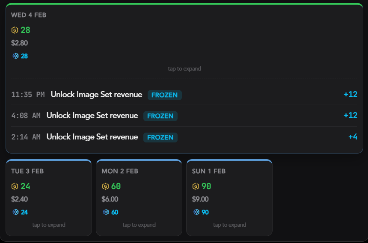Click snowflake icon on Mon 2 Feb card

click(x=106, y=212)
